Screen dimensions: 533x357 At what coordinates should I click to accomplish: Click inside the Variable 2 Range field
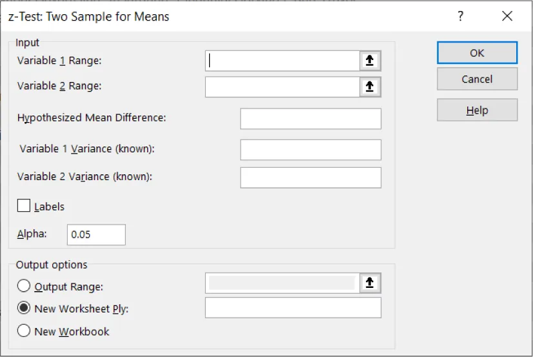(283, 87)
